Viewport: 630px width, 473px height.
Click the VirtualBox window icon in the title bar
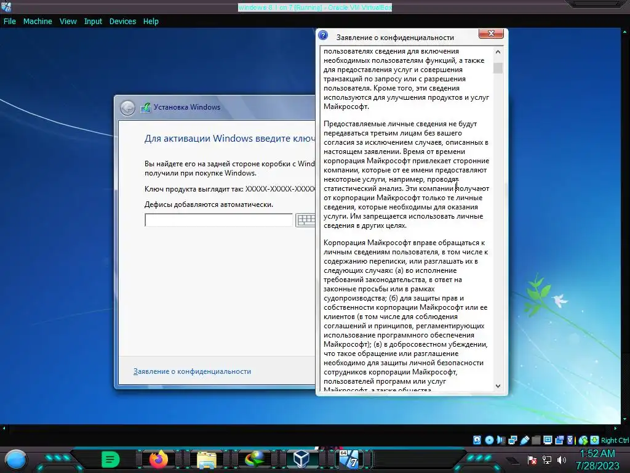[6, 7]
